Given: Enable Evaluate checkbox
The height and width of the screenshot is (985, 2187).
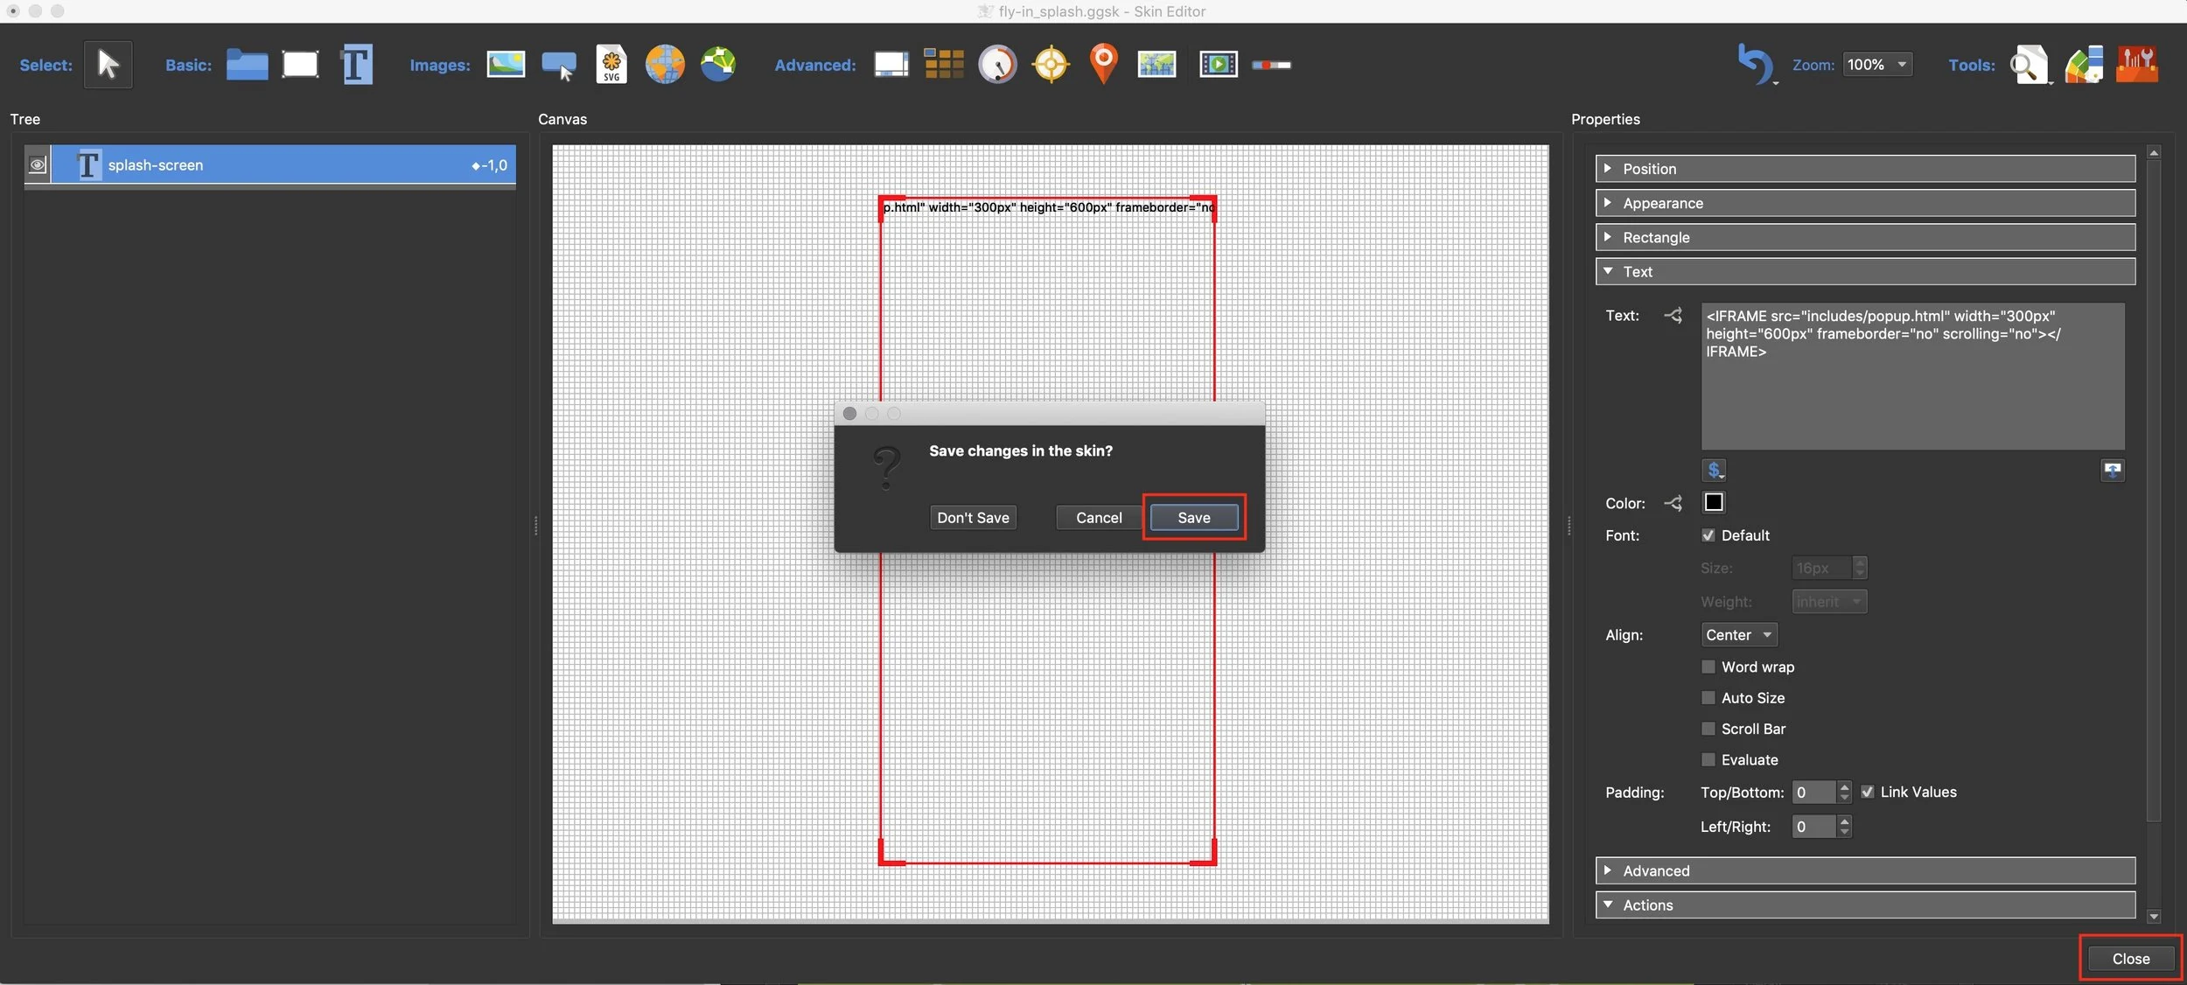Looking at the screenshot, I should (1708, 759).
